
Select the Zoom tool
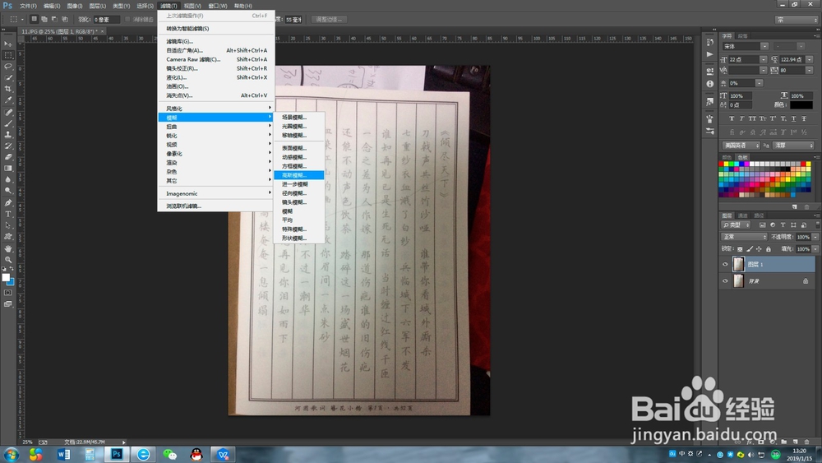pos(8,260)
